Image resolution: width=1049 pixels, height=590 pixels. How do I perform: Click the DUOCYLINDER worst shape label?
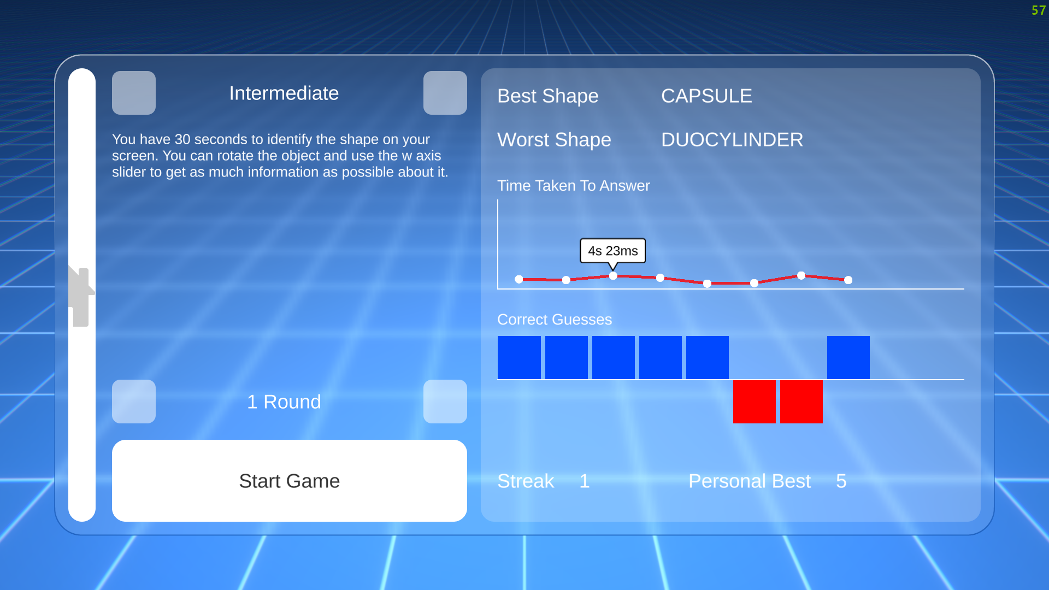[x=732, y=139]
